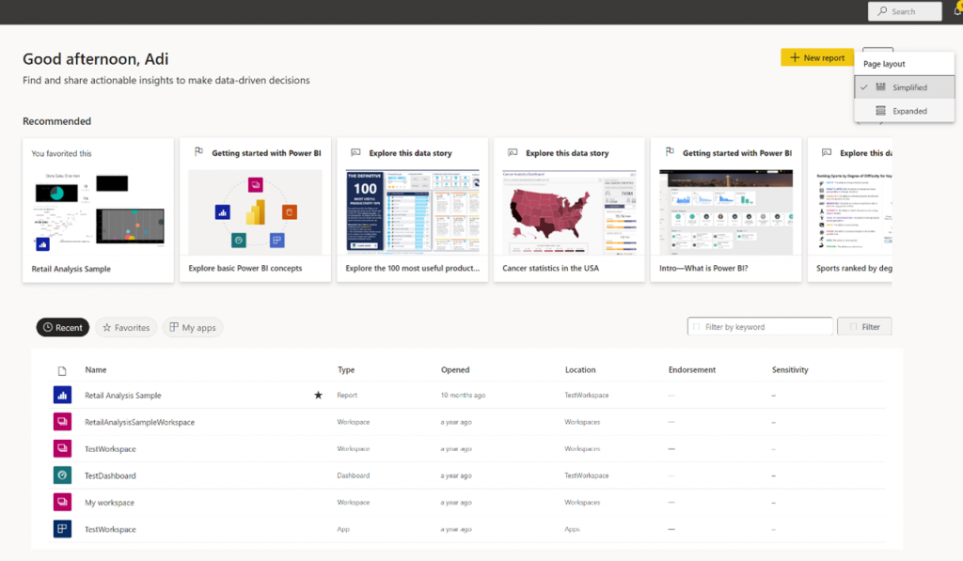The image size is (963, 561).
Task: Click the New report button
Action: (817, 58)
